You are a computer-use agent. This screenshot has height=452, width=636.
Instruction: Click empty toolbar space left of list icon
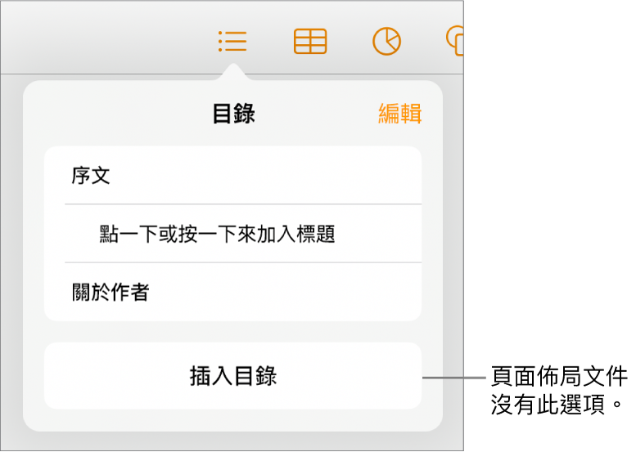[x=106, y=41]
